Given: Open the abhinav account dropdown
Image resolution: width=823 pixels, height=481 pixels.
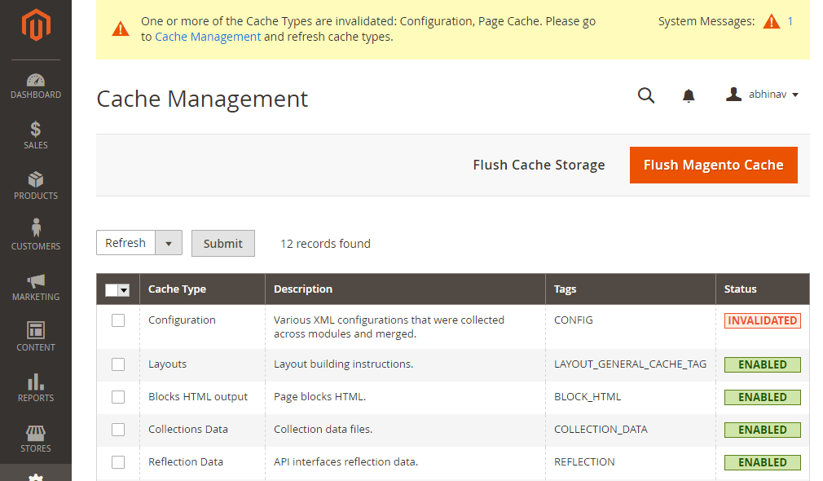Looking at the screenshot, I should point(762,95).
